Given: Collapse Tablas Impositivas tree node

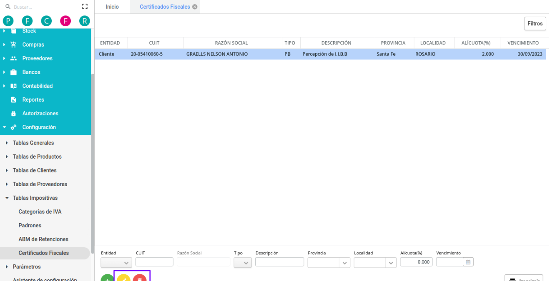Looking at the screenshot, I should pyautogui.click(x=7, y=198).
